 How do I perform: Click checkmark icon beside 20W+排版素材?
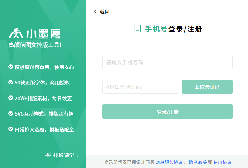coord(11,98)
